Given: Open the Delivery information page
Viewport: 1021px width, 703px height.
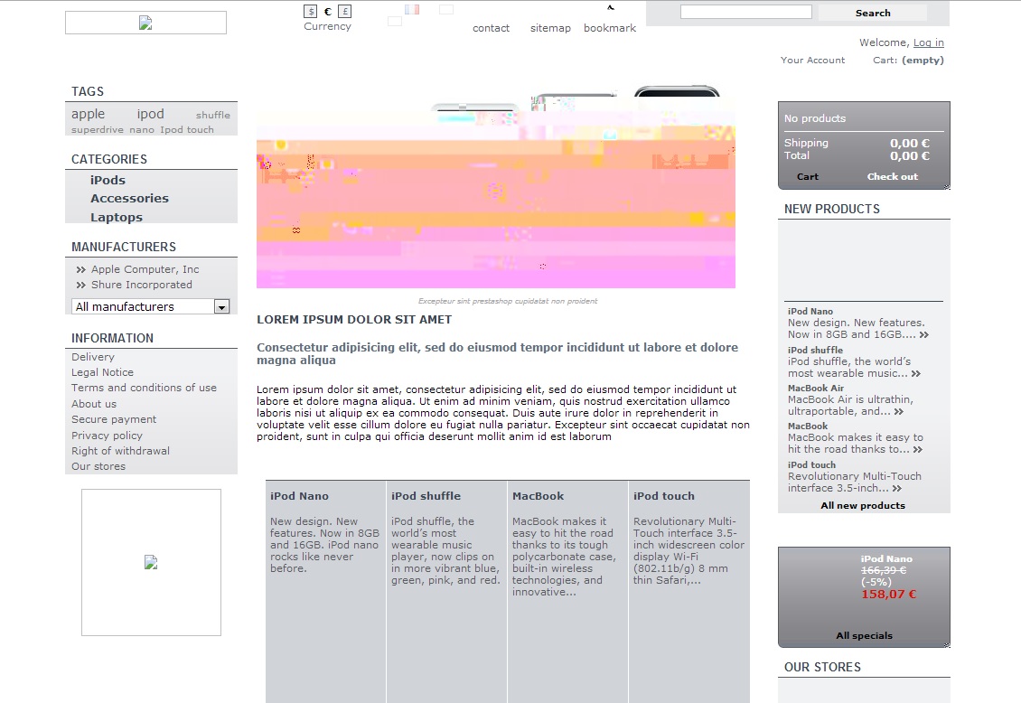Looking at the screenshot, I should 93,357.
